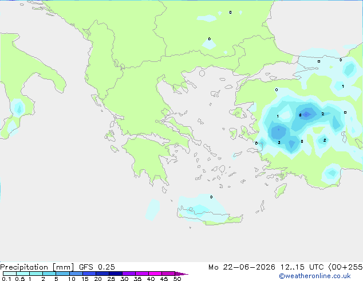Click the "25" legend scale label

(x=111, y=279)
